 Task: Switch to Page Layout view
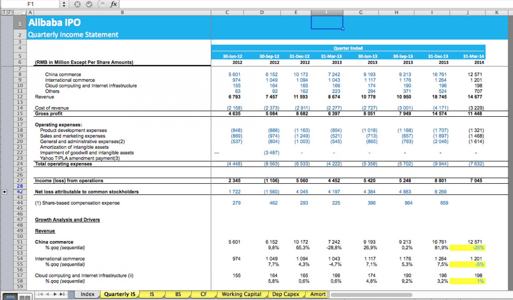pyautogui.click(x=25, y=297)
